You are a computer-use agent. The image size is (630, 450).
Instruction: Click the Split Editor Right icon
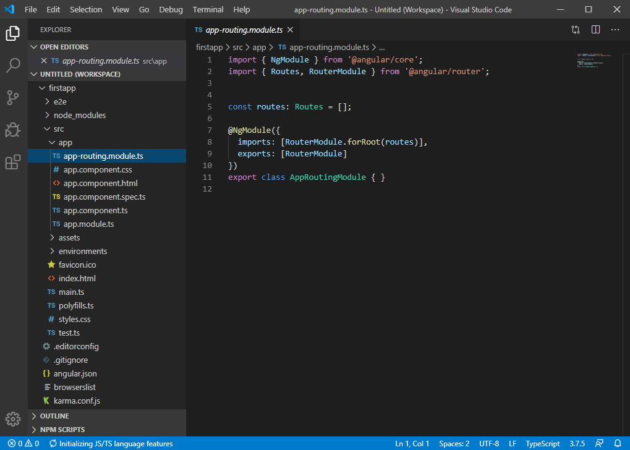pos(595,30)
